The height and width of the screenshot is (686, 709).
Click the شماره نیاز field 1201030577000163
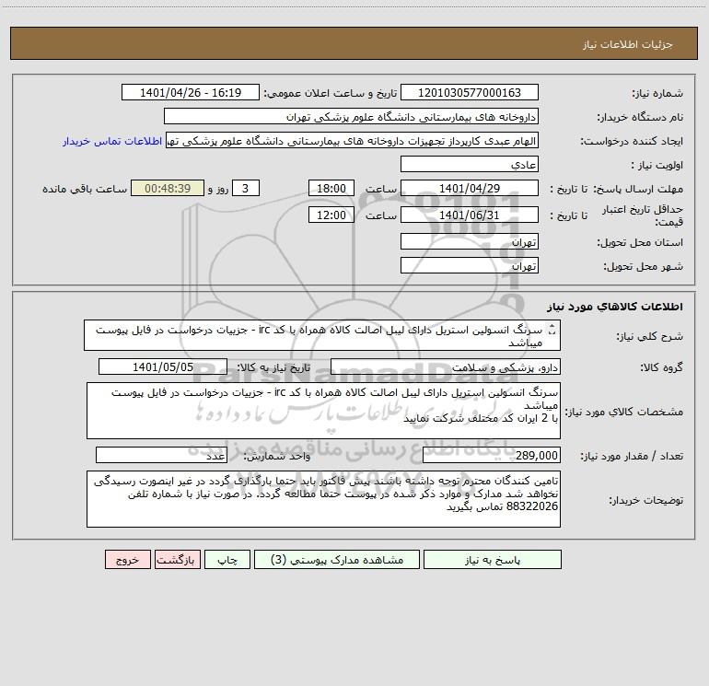[470, 92]
